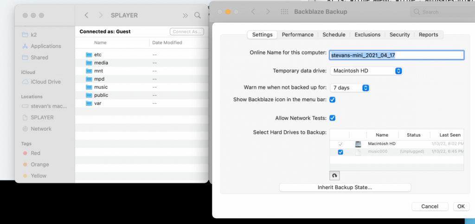Toggle Show Backblaze icon in menu bar
This screenshot has width=475, height=224.
click(332, 100)
